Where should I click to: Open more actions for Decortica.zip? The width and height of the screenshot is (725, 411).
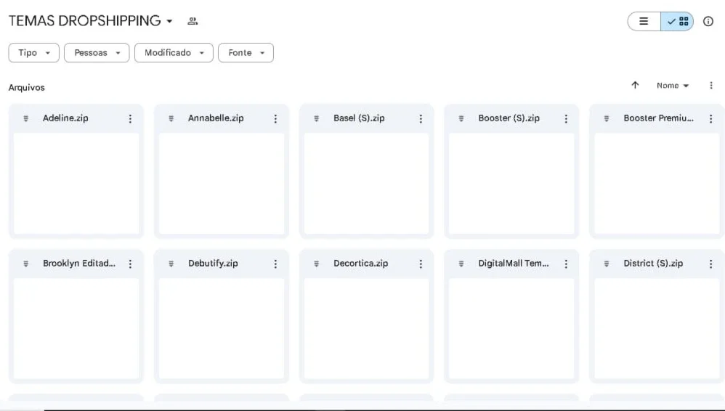pyautogui.click(x=421, y=264)
